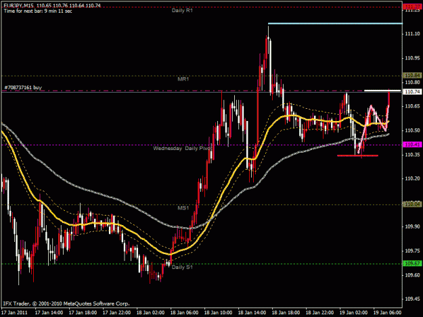Select the short white line at 110.74
The height and width of the screenshot is (317, 423).
382,91
